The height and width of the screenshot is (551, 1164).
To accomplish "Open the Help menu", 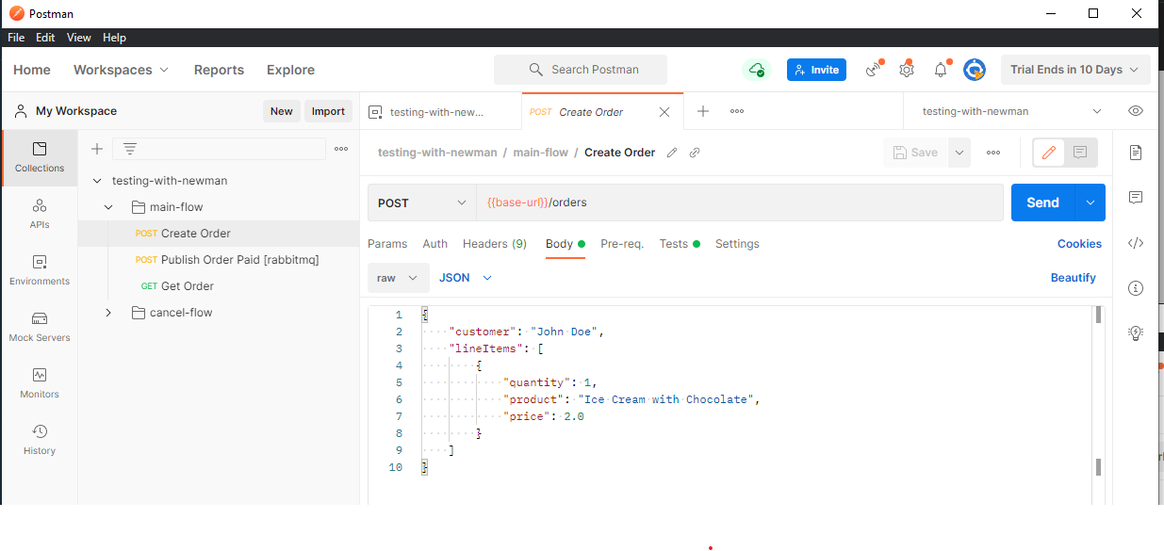I will (x=114, y=38).
